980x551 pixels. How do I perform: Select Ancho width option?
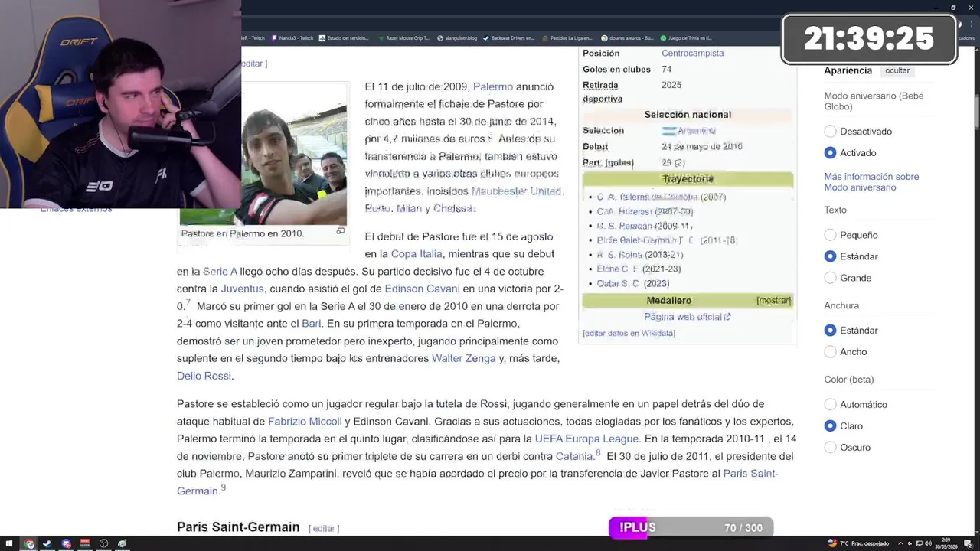click(830, 352)
